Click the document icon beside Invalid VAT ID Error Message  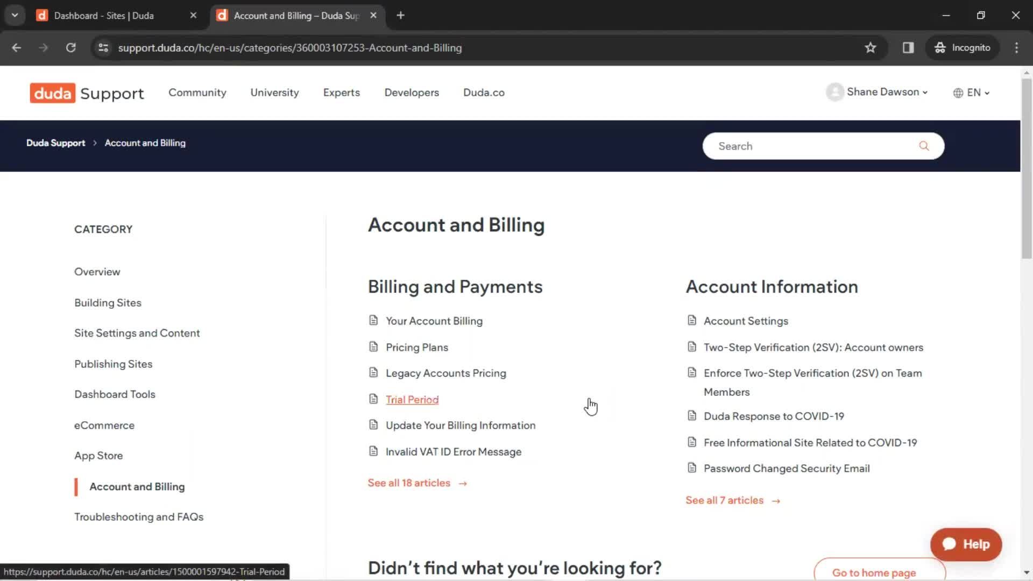pos(373,451)
